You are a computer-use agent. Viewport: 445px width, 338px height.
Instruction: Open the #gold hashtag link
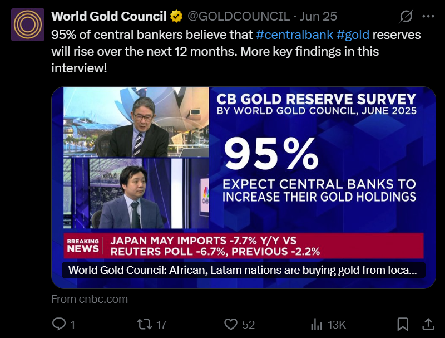353,35
